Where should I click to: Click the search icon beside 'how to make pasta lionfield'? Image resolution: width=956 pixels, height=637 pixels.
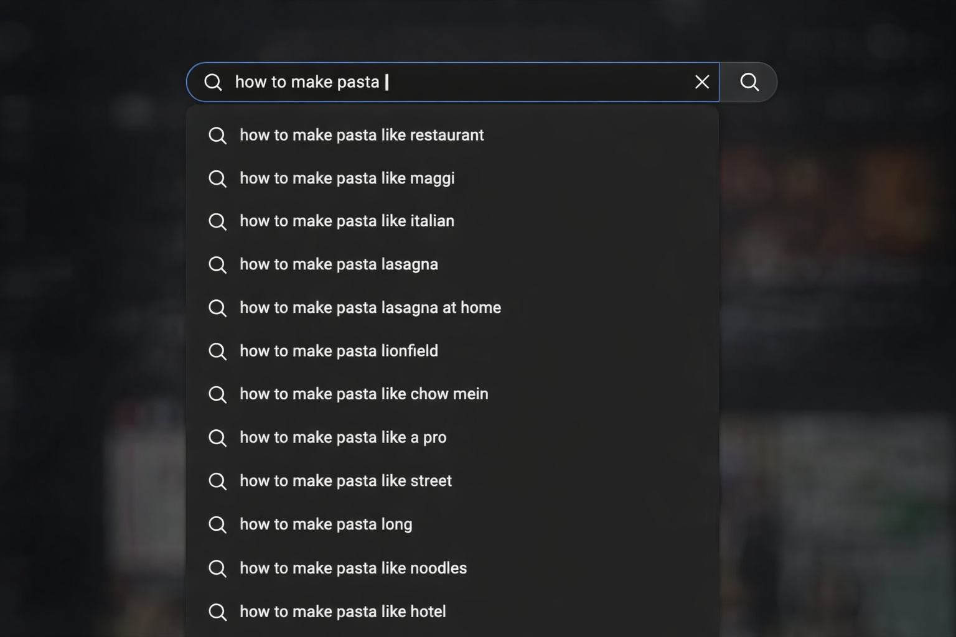coord(217,351)
